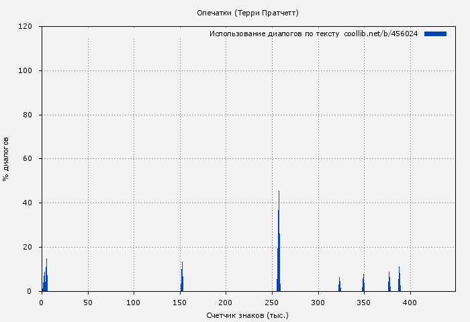The width and height of the screenshot is (470, 322).
Task: Click the bar cluster at 350
Action: [363, 283]
